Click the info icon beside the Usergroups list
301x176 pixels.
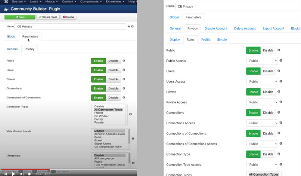click(x=133, y=163)
